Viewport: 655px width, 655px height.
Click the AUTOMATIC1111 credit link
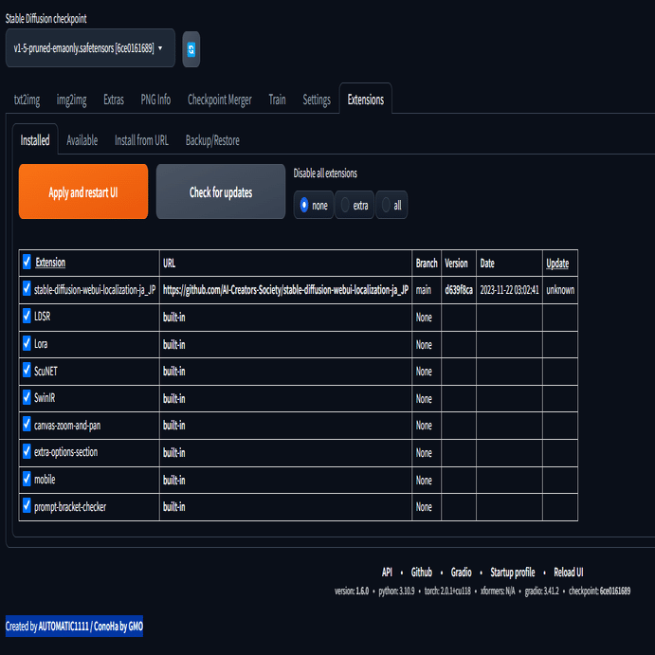coord(64,627)
